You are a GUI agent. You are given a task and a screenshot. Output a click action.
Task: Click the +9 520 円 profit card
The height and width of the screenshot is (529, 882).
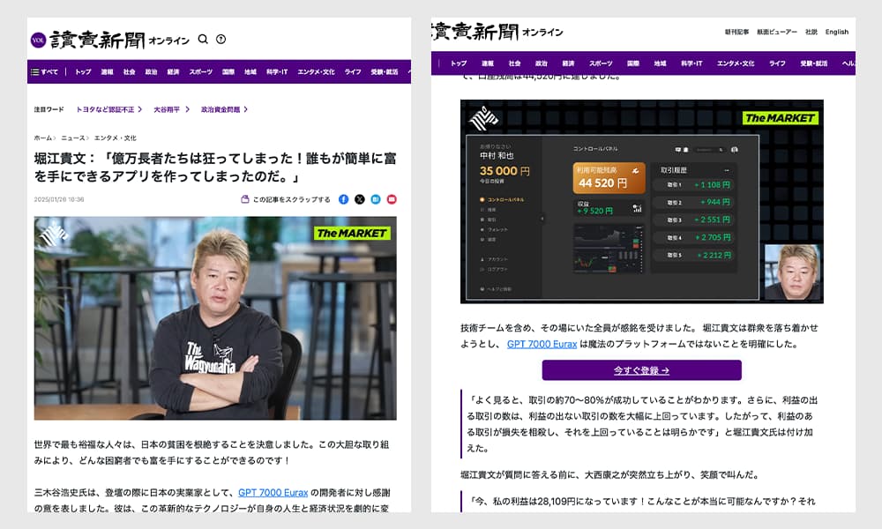pyautogui.click(x=609, y=207)
